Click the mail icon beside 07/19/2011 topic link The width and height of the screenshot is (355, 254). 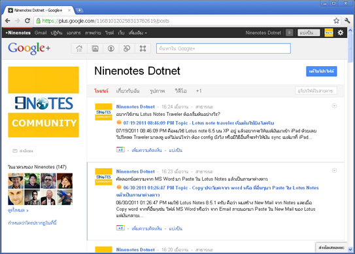[119, 122]
